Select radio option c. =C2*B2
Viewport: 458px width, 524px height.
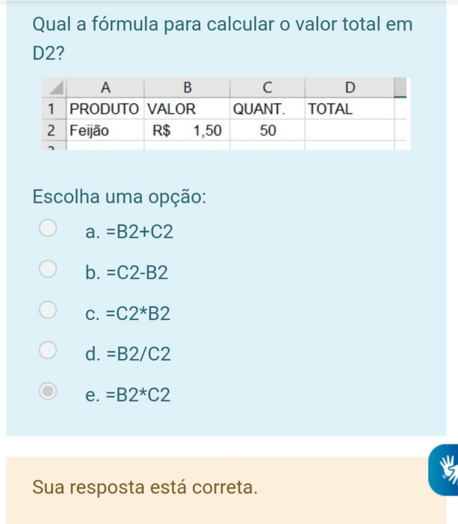click(48, 310)
